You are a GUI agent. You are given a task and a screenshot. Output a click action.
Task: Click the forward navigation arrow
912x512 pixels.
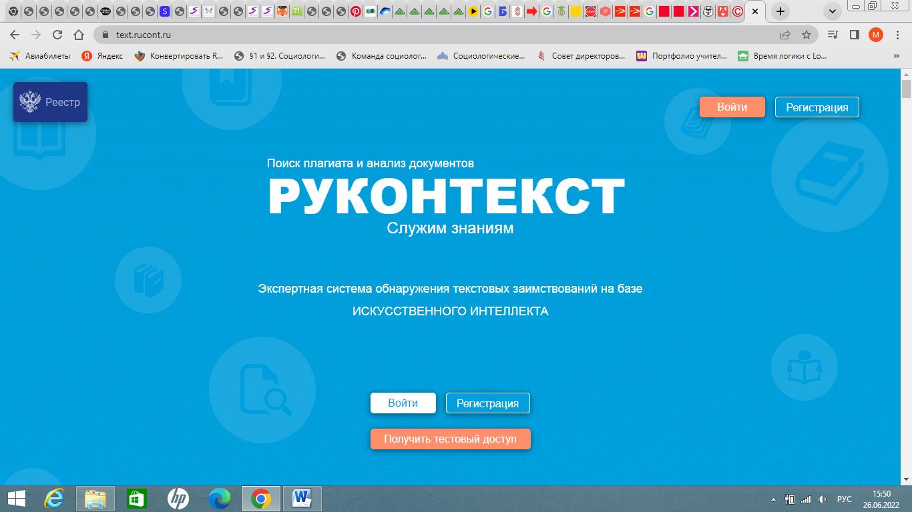tap(36, 35)
